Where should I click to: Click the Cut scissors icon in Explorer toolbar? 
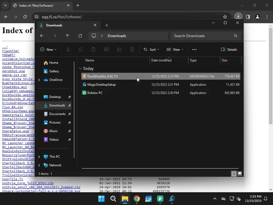tap(68, 49)
